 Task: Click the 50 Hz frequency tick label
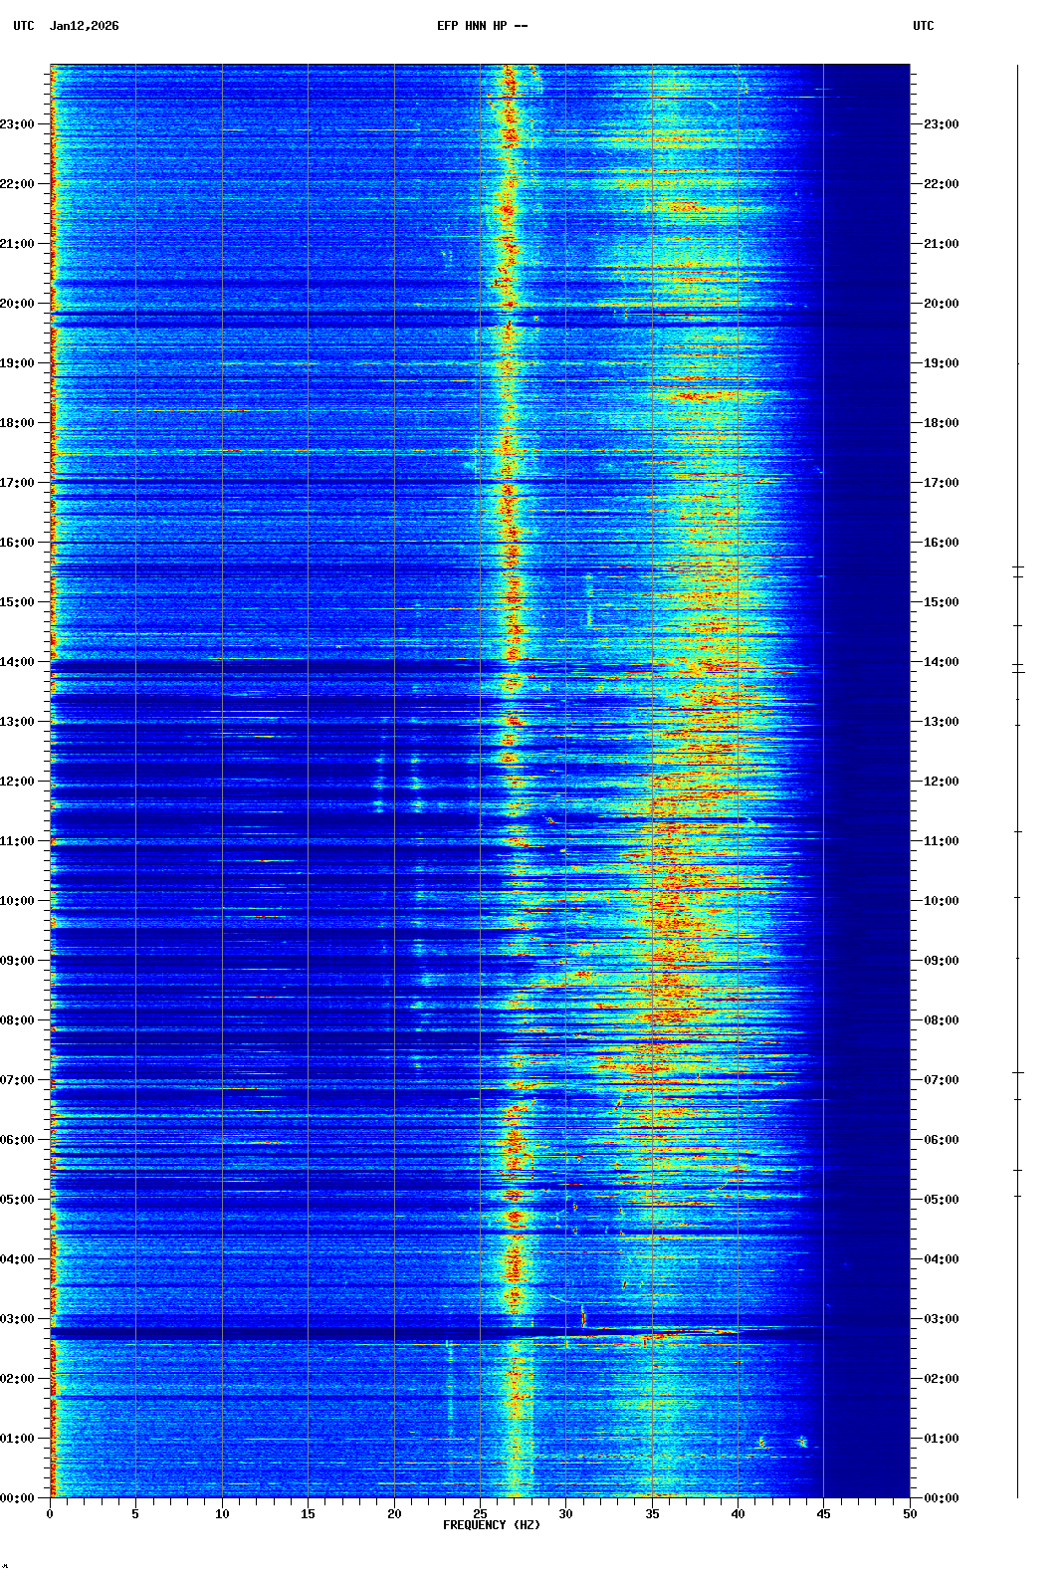click(x=910, y=1514)
